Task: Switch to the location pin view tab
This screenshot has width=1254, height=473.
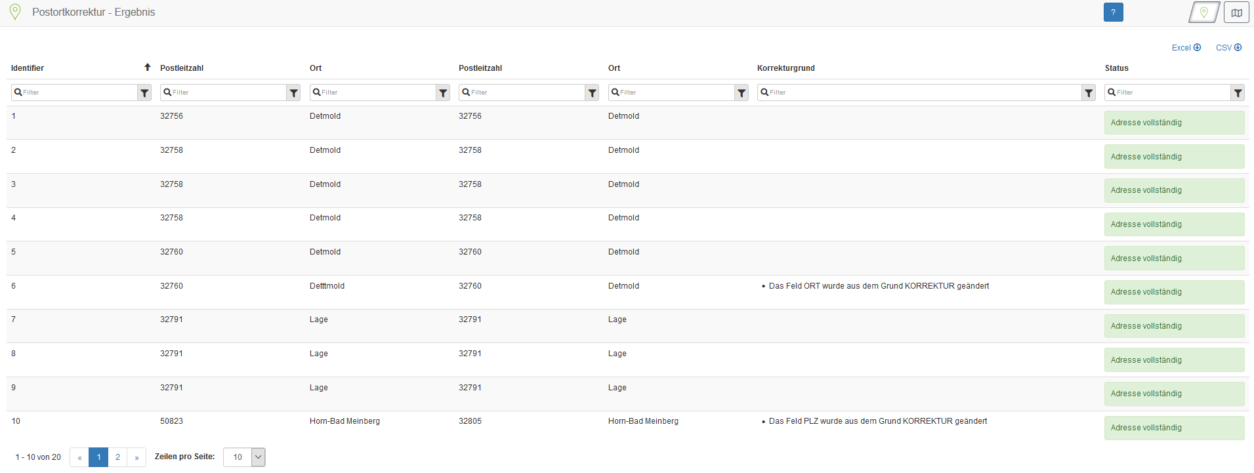Action: pos(1204,12)
